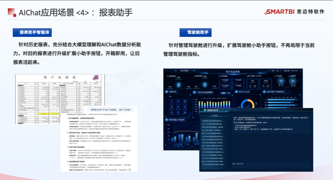Click the 综合信息看板 dashboard title
Image resolution: width=333 pixels, height=180 pixels.
coord(232,72)
